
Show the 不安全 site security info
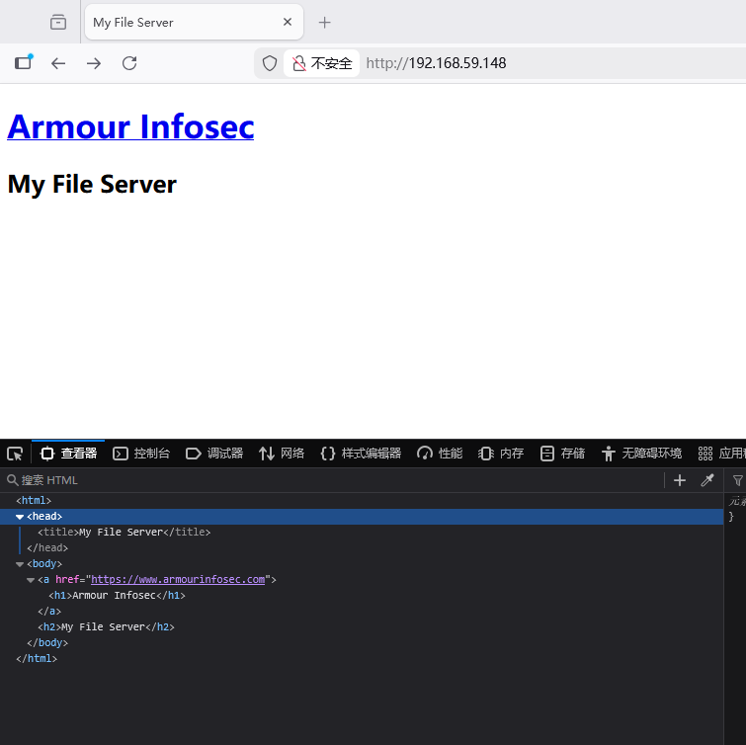point(321,63)
